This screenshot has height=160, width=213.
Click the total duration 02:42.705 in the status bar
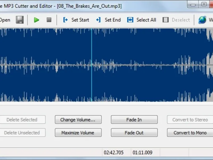[x=114, y=153]
